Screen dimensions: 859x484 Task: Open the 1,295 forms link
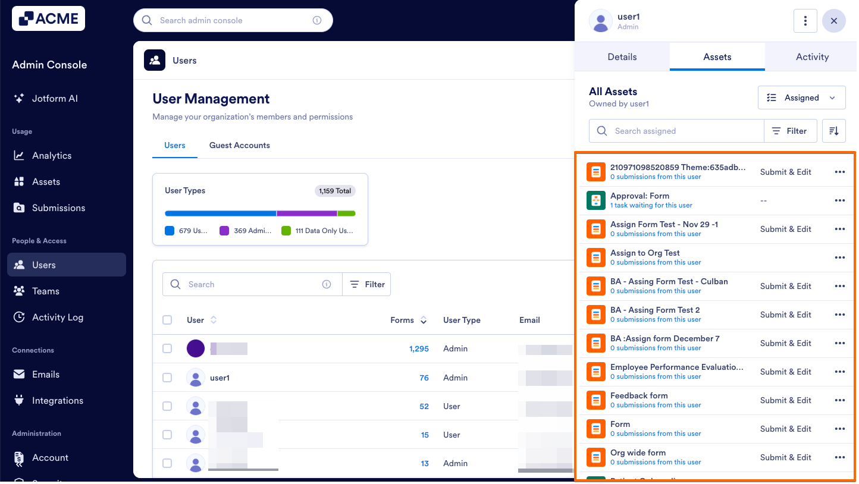coord(419,348)
